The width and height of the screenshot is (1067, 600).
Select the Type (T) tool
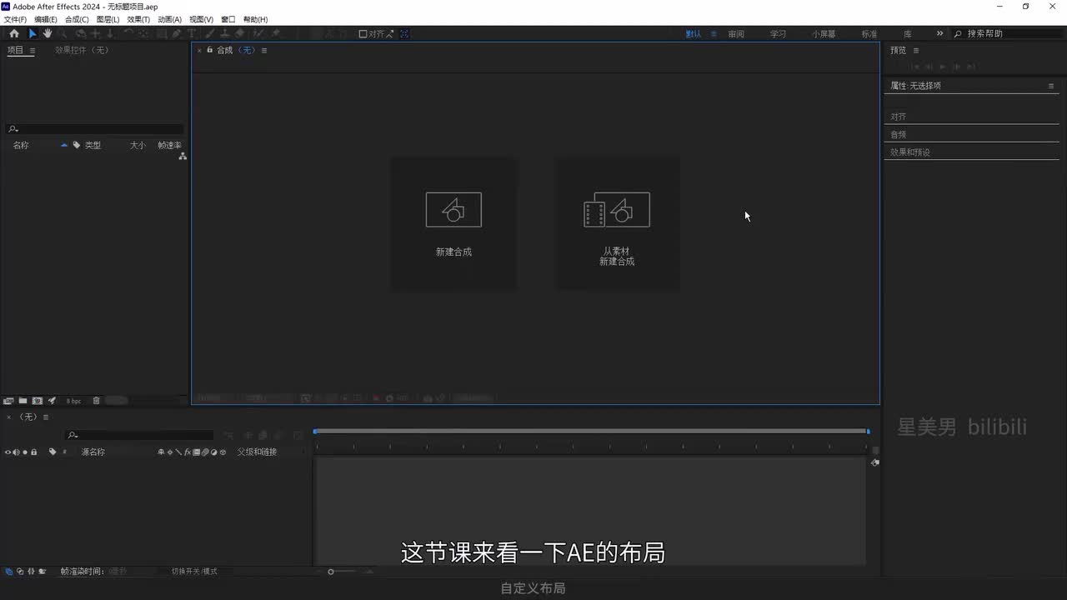tap(192, 34)
